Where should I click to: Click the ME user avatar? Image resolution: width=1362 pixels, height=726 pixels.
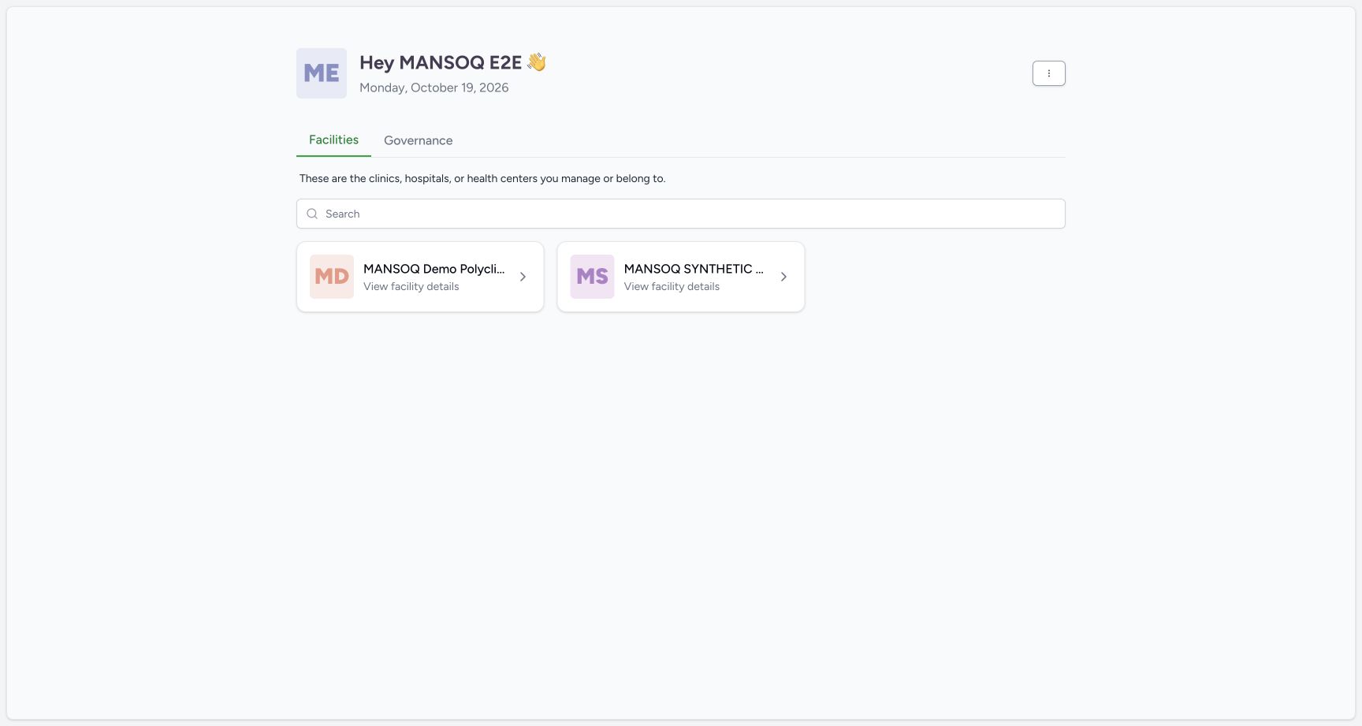coord(322,73)
